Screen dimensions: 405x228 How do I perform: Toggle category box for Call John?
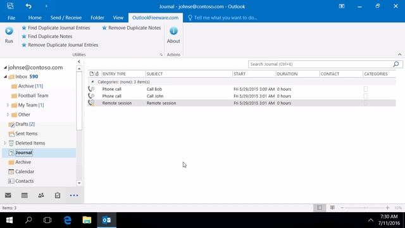tap(366, 96)
